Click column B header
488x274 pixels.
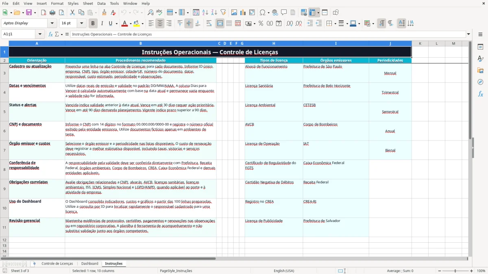(141, 43)
